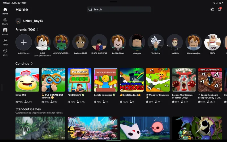Viewport: 227px width, 142px height.
Task: Expand the Friends (106) chevron
Action: tap(37, 30)
